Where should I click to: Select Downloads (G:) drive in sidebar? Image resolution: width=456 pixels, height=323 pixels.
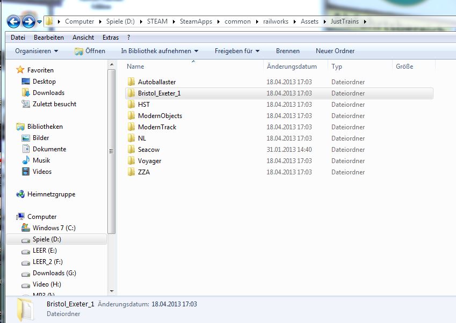pos(54,273)
